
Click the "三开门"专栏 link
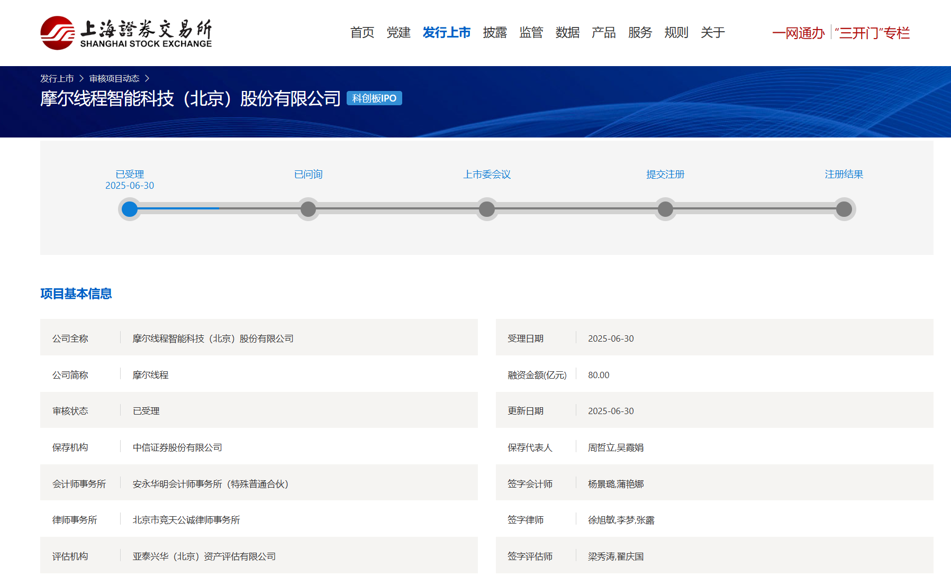pyautogui.click(x=872, y=33)
